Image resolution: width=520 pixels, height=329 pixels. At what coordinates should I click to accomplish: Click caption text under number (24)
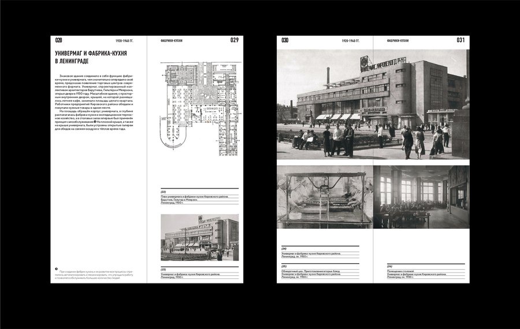(x=311, y=255)
